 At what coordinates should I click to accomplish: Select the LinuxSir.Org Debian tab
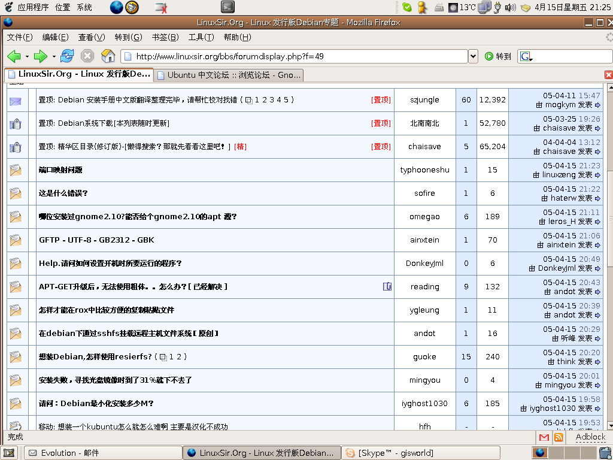tap(78, 74)
